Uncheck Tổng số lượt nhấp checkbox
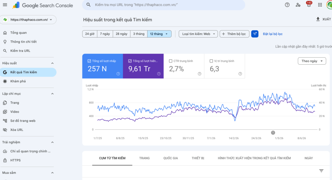 [89, 61]
